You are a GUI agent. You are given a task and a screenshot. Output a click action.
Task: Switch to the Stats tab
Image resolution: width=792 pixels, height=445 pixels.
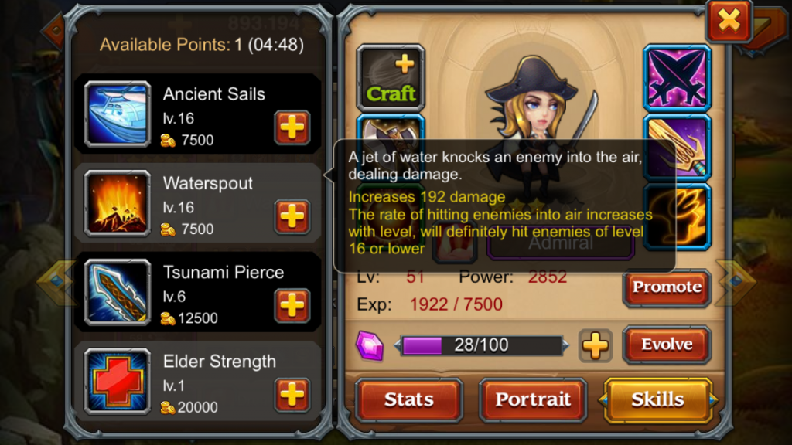[x=408, y=399]
